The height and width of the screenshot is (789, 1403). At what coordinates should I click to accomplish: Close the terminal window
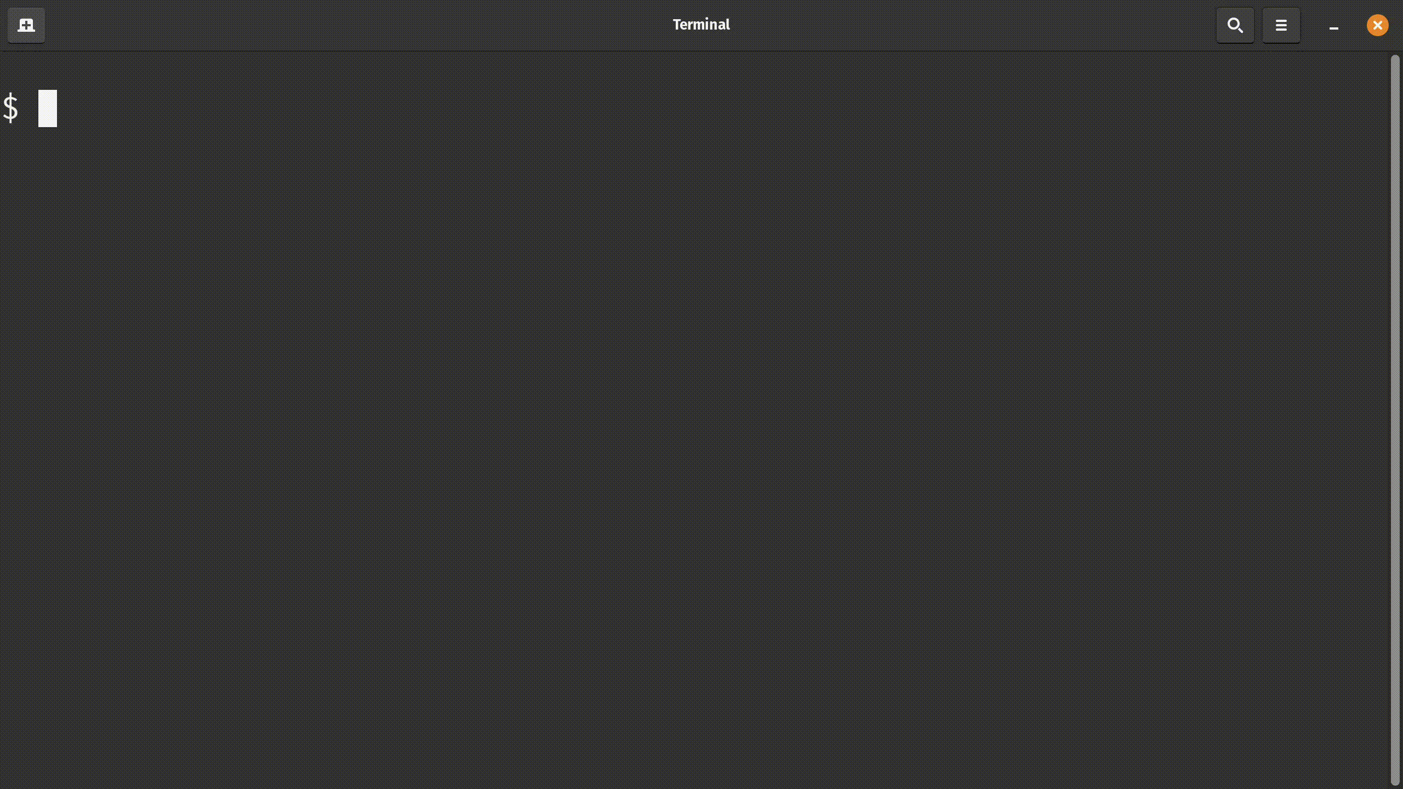tap(1378, 25)
